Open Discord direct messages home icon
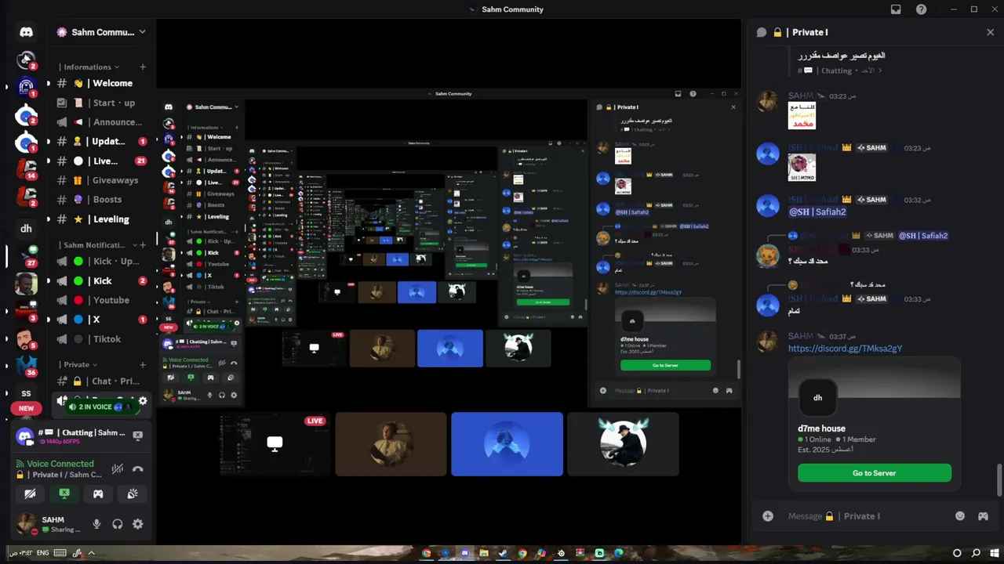This screenshot has height=564, width=1004. click(x=26, y=32)
